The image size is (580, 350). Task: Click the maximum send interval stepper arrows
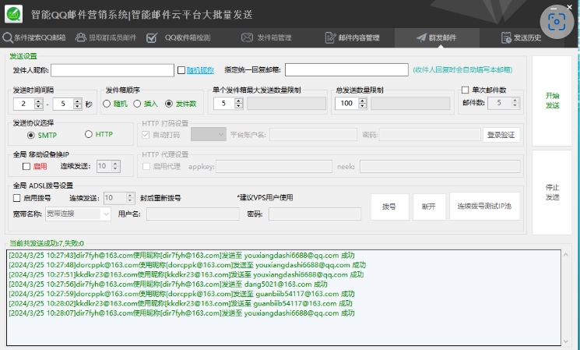(x=77, y=104)
